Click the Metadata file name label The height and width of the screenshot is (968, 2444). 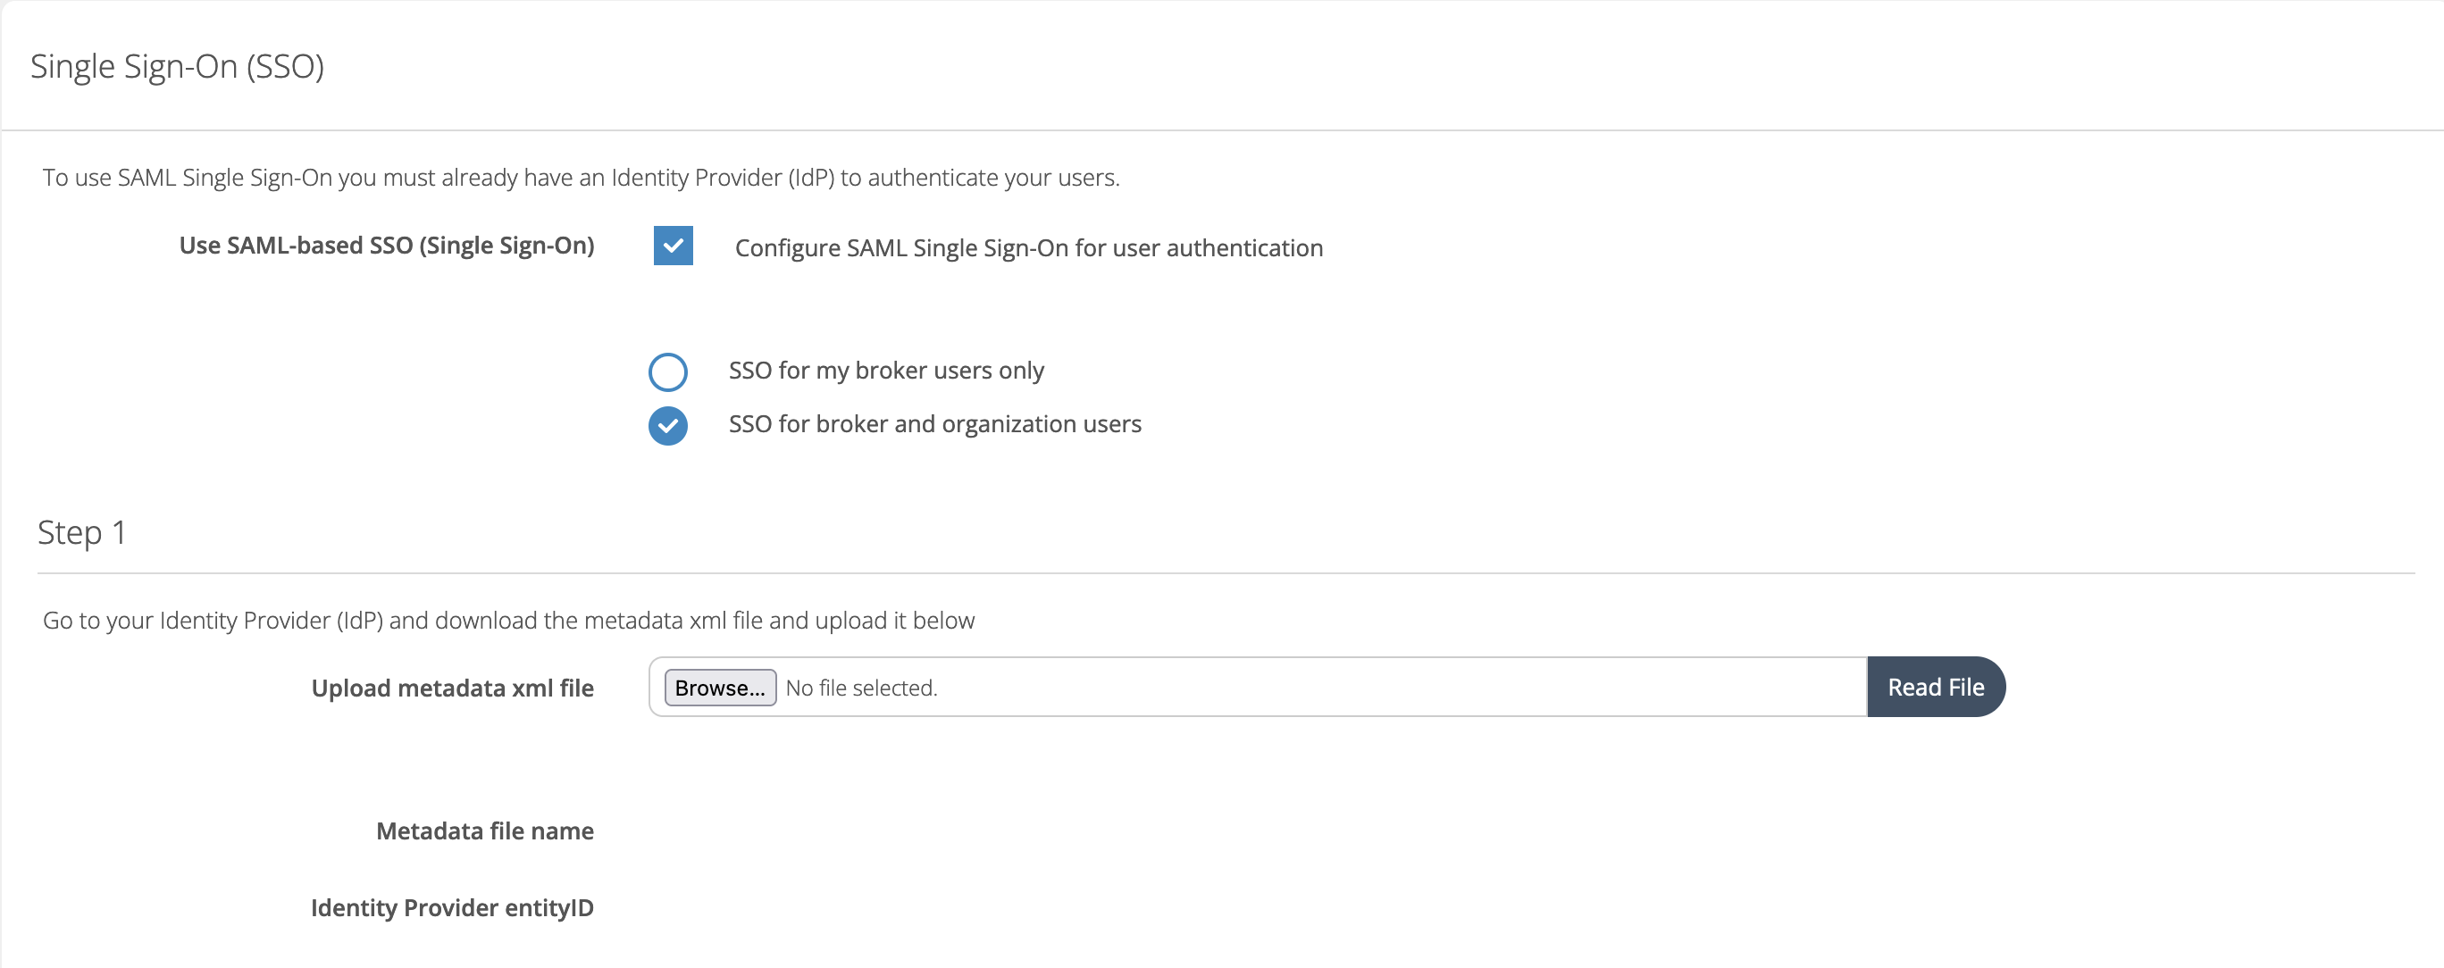(x=484, y=830)
